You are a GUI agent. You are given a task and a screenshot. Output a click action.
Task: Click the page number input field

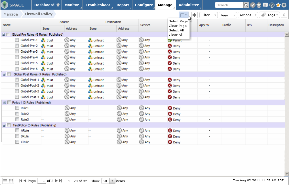[x=42, y=181]
